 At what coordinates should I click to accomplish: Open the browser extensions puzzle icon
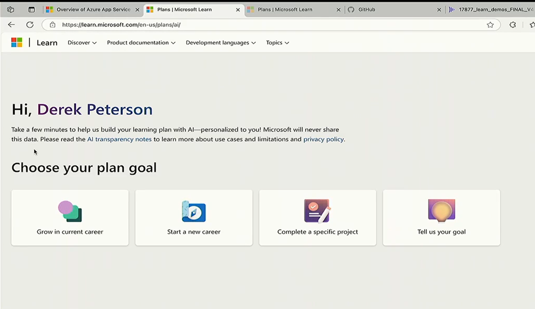pyautogui.click(x=512, y=25)
